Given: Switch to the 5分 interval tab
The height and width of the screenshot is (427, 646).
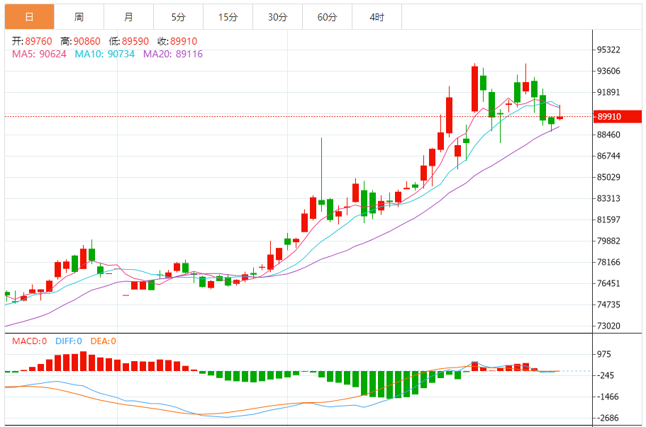Looking at the screenshot, I should tap(178, 17).
